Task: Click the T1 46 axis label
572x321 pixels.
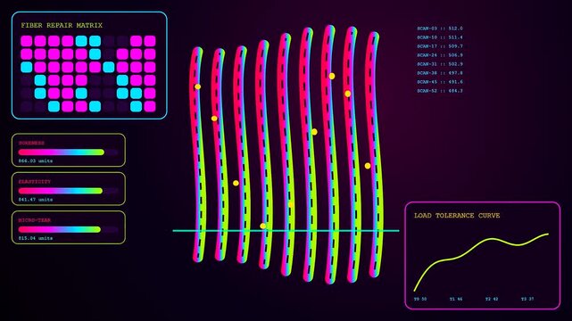Action: [456, 299]
